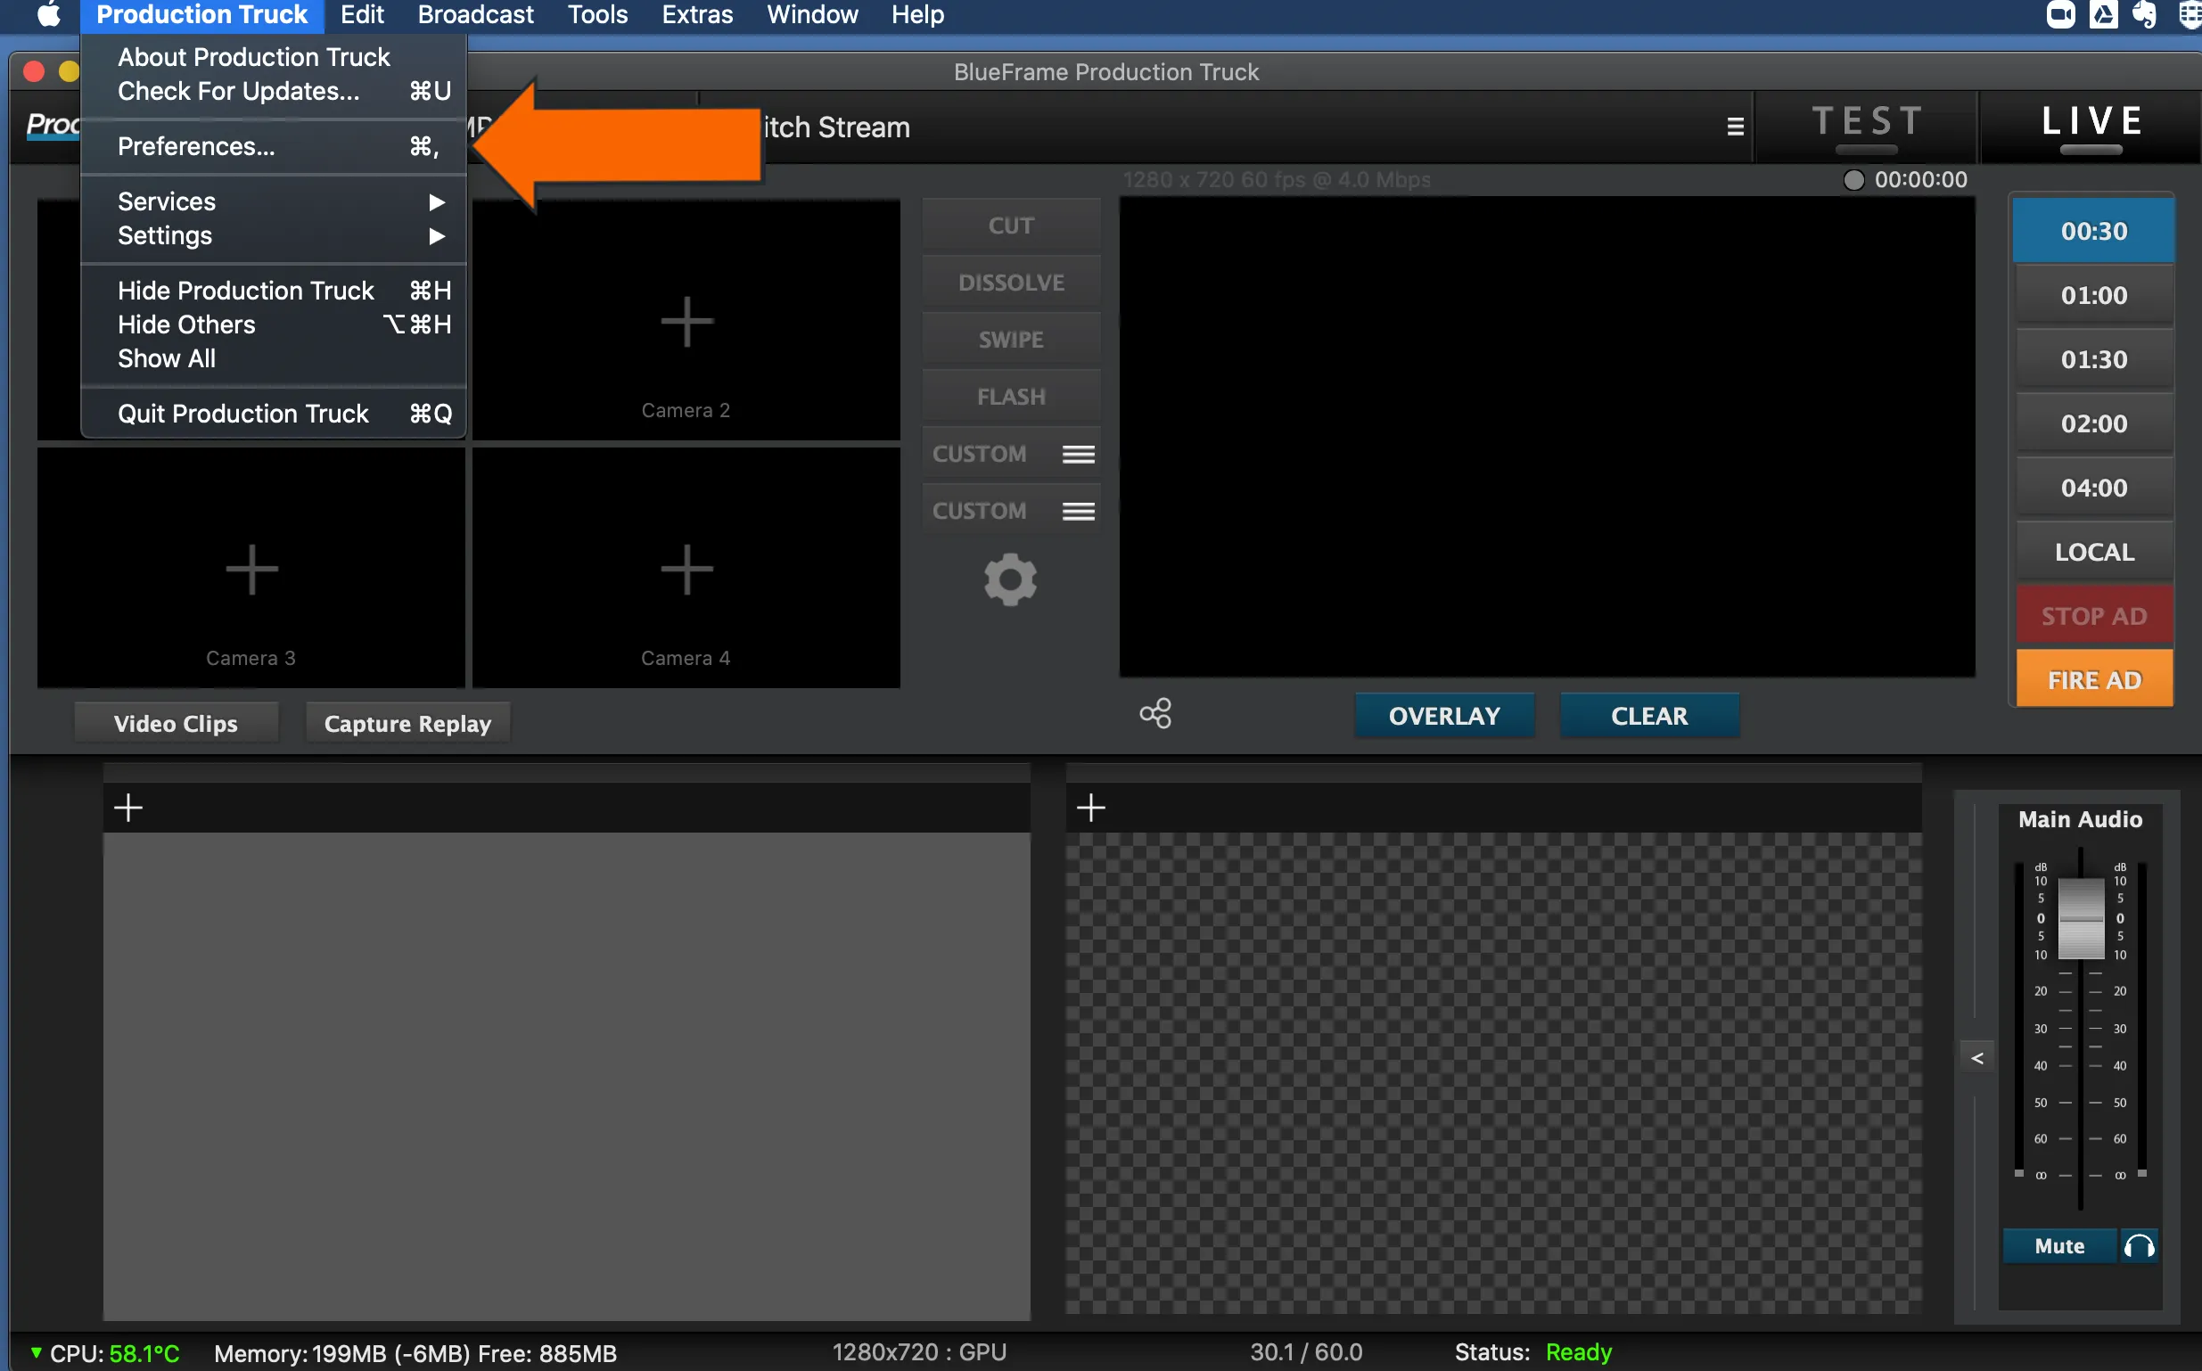Click the 00:00:00 recording timer

click(1920, 179)
